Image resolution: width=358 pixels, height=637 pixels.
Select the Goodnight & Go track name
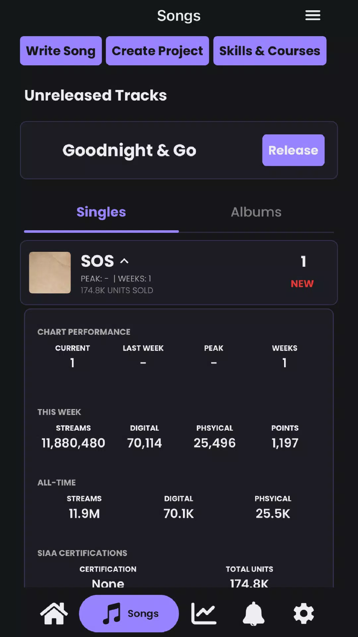129,150
